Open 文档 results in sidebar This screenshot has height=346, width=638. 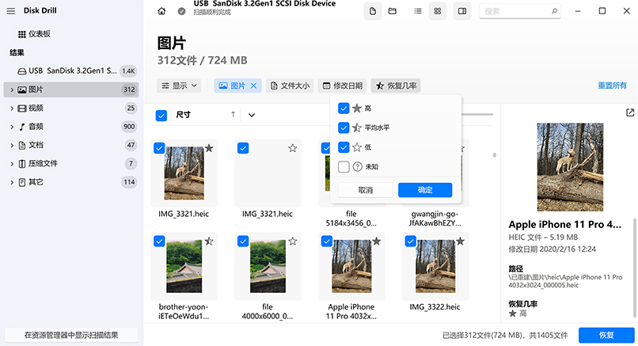tap(71, 146)
